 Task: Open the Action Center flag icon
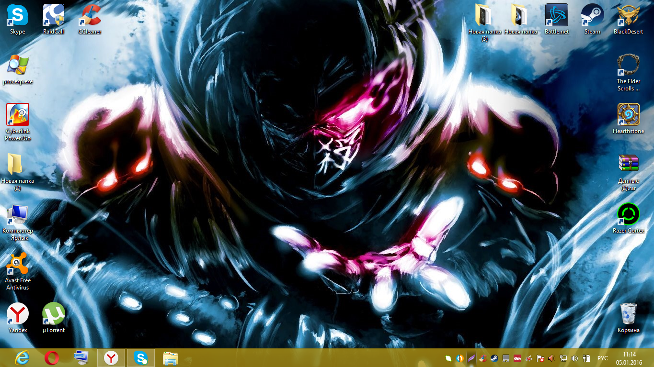540,358
